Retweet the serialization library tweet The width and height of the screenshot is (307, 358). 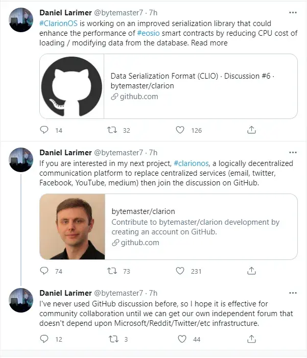112,130
